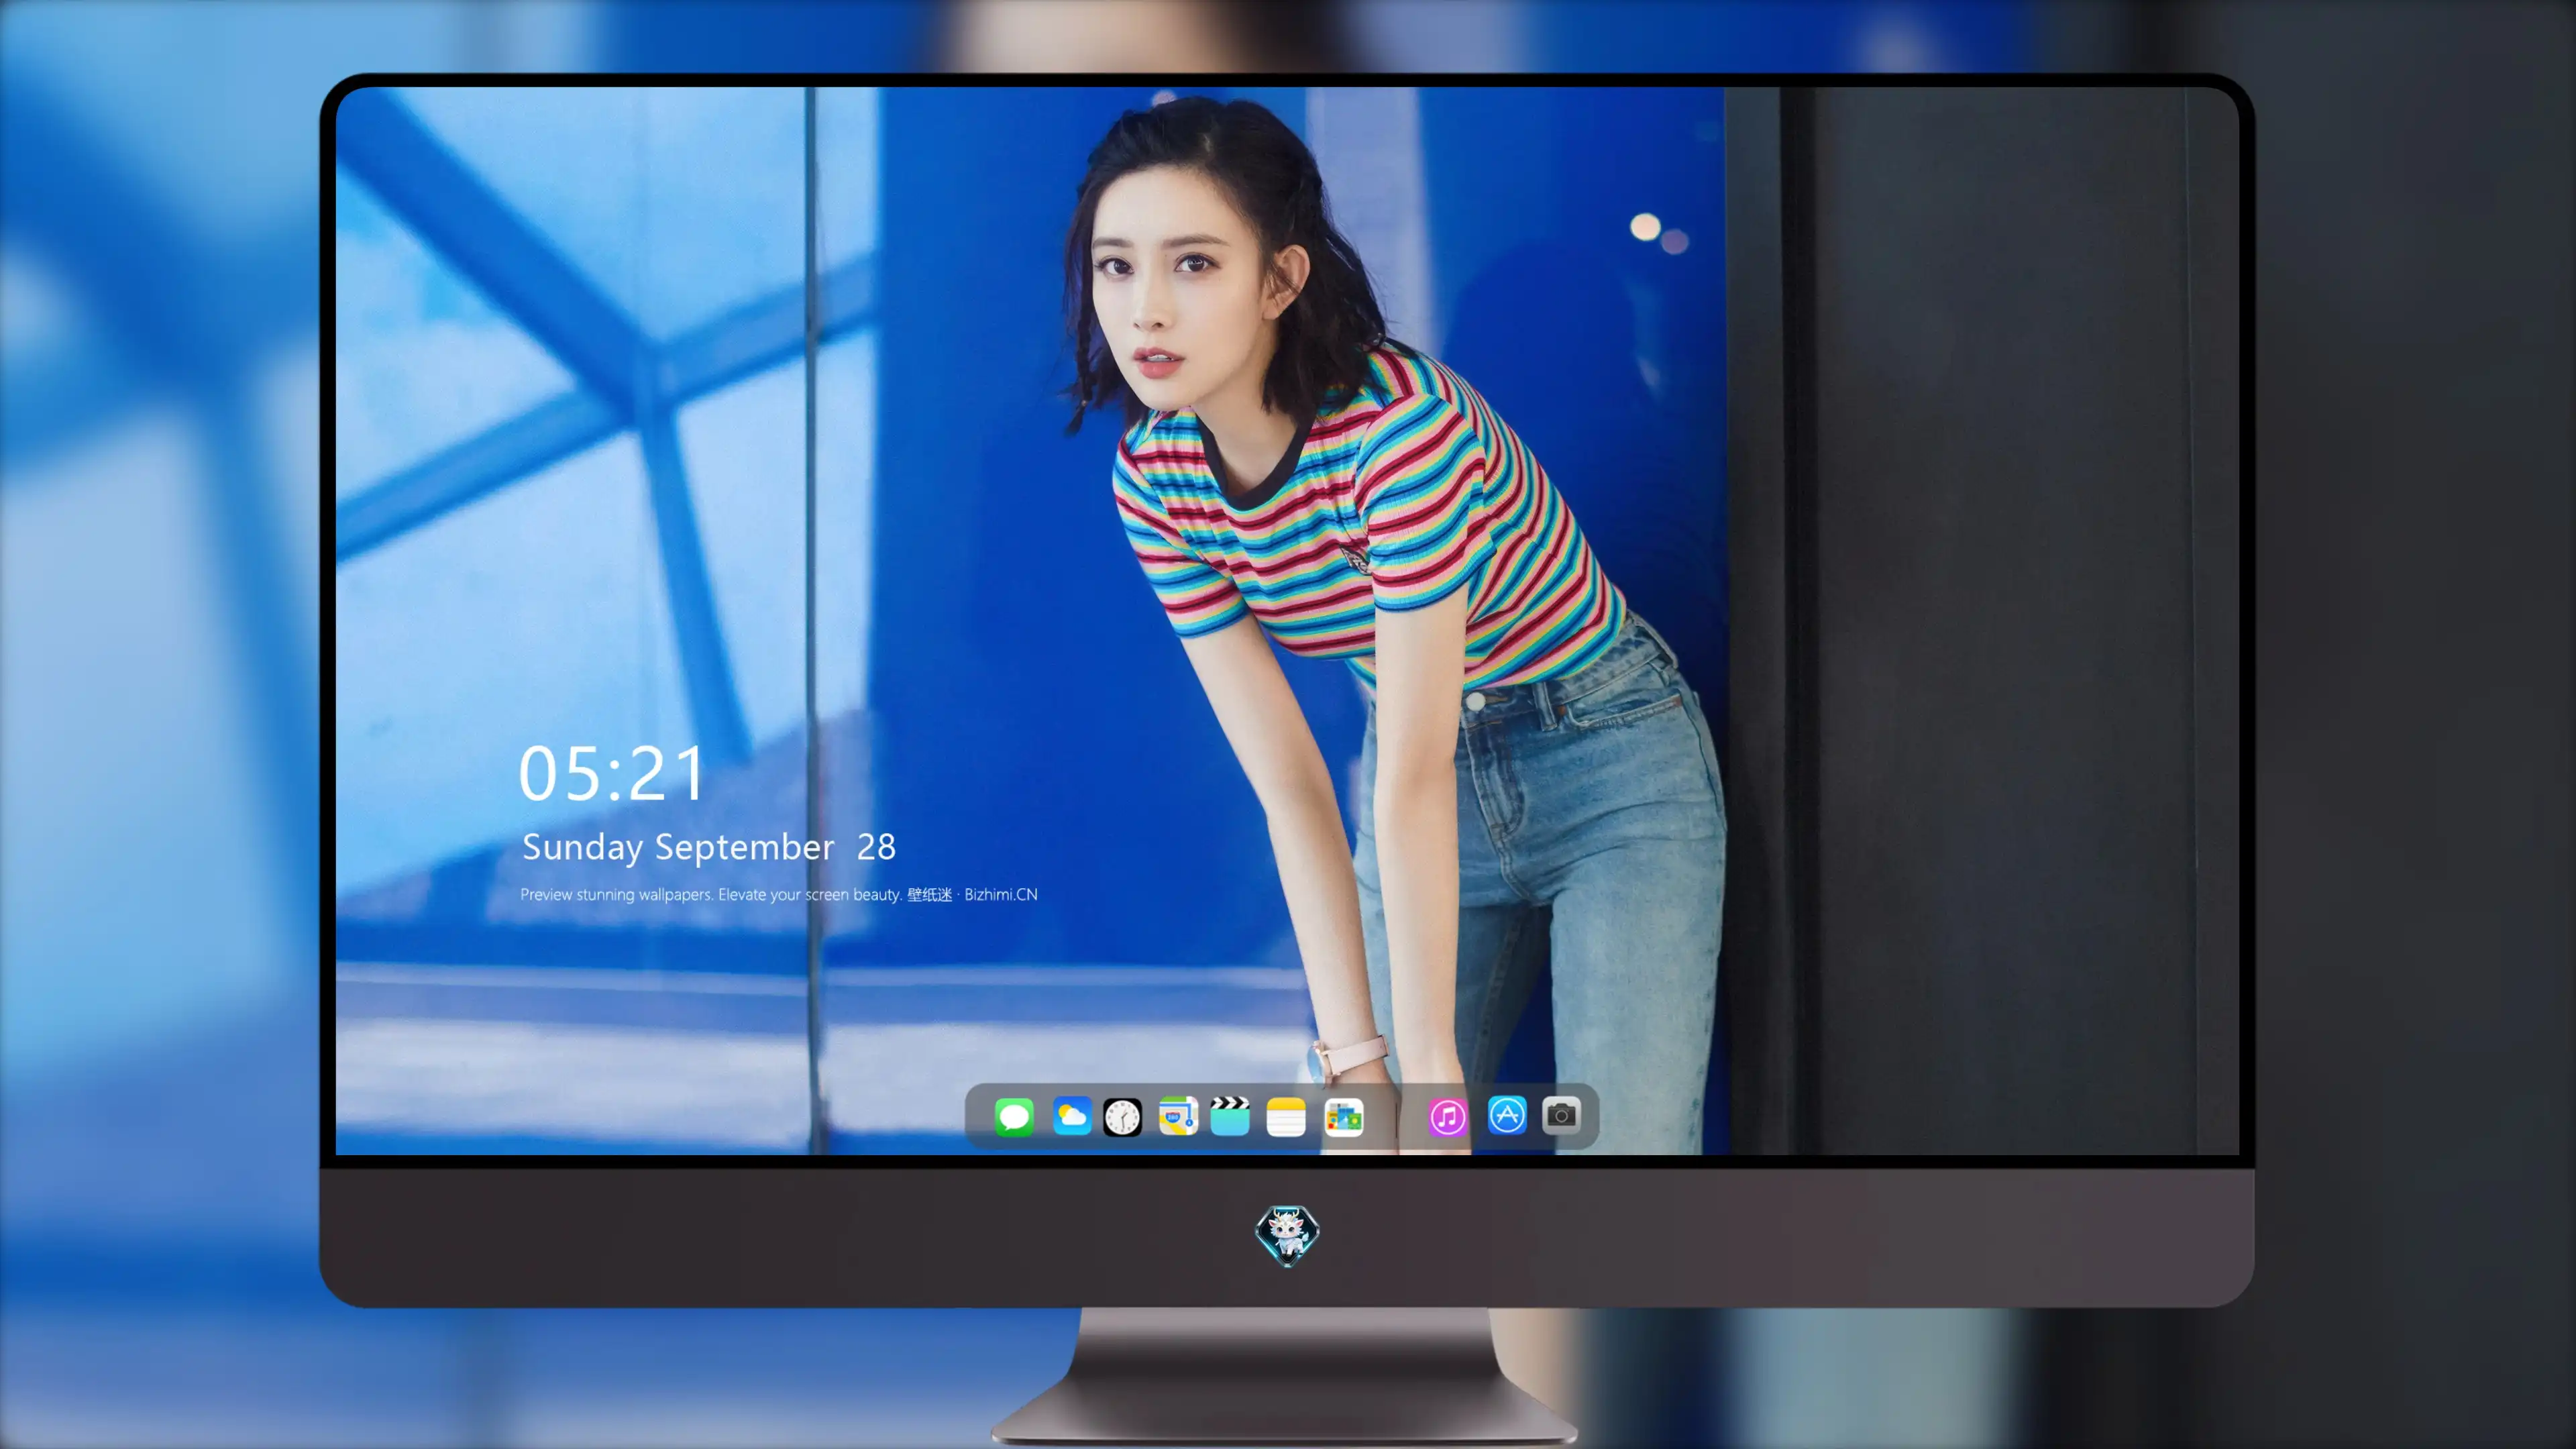
Task: Launch the Maps app from the dock
Action: (x=1178, y=1116)
